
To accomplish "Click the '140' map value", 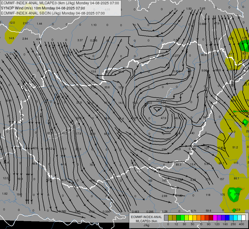I will pyautogui.click(x=192, y=133).
